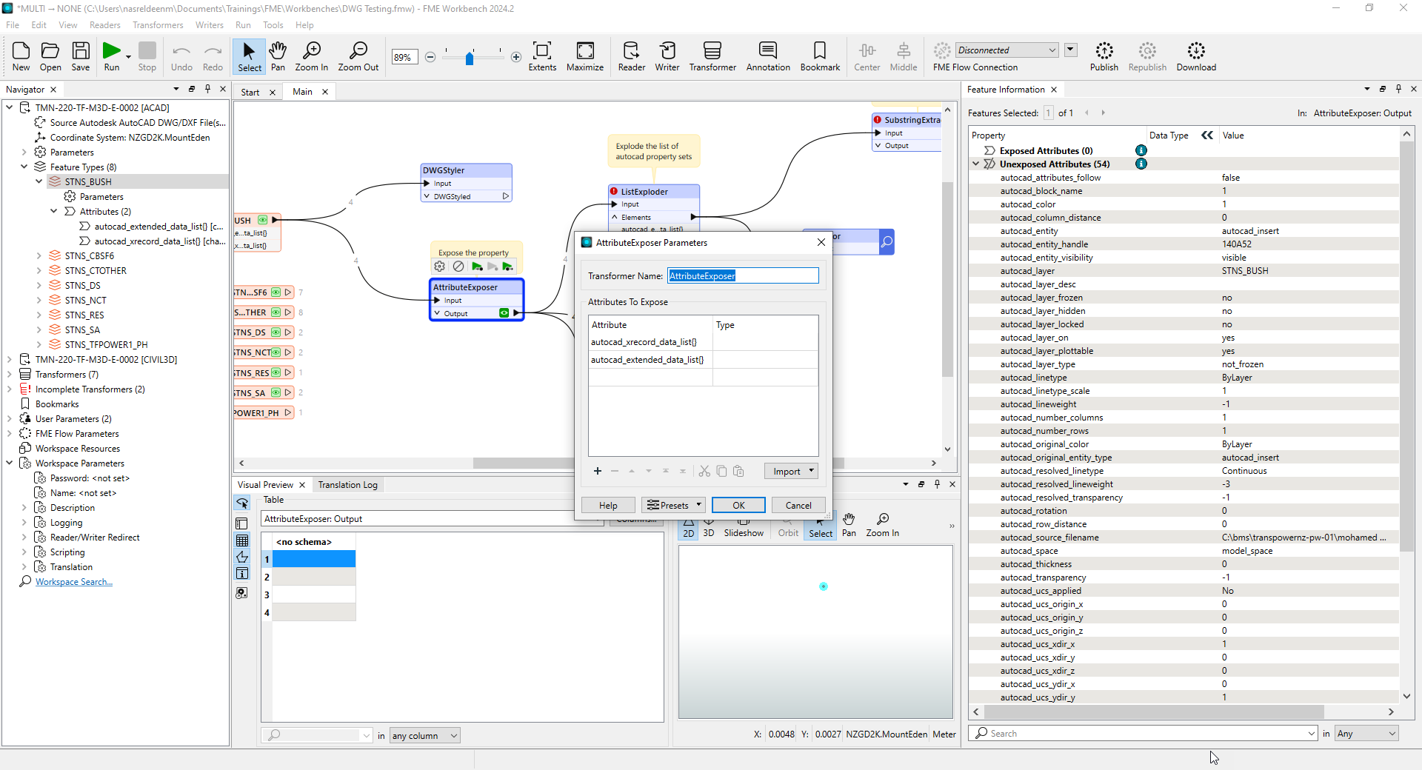
Task: Open AttributeExposer gear parameters icon on canvas
Action: click(440, 267)
